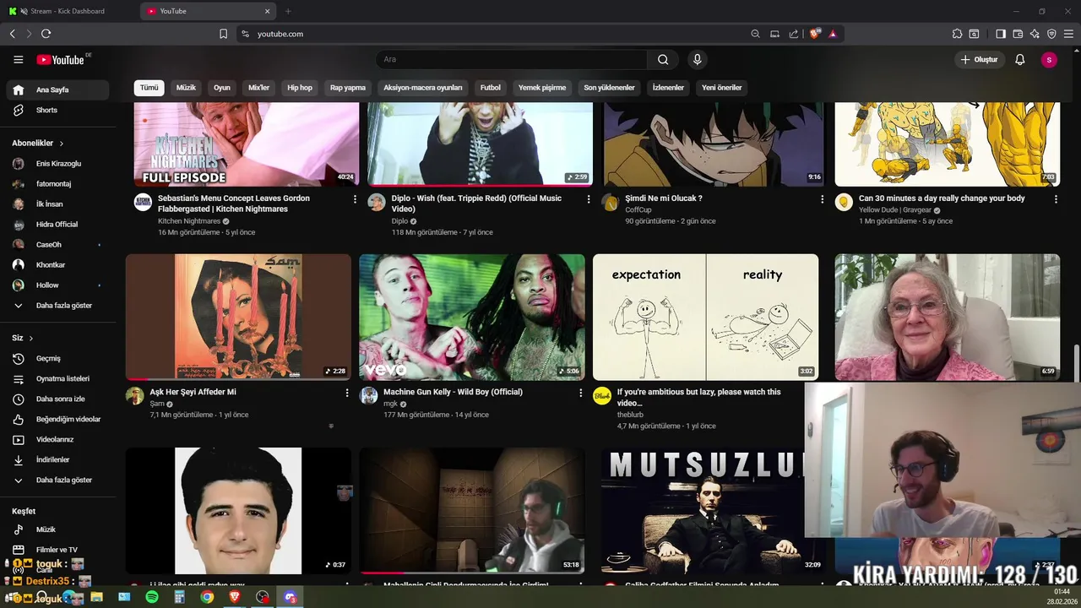Open the YouTube hamburger guide menu
This screenshot has height=608, width=1081.
tap(18, 59)
